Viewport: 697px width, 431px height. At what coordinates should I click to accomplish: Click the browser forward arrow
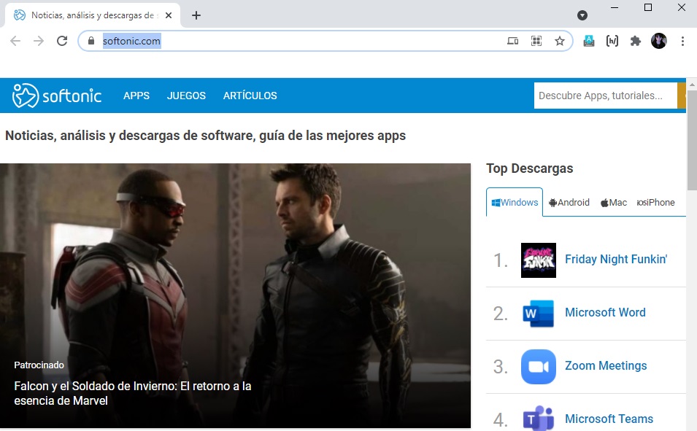pyautogui.click(x=39, y=41)
